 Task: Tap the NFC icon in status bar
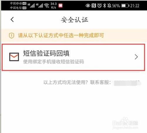94,6
